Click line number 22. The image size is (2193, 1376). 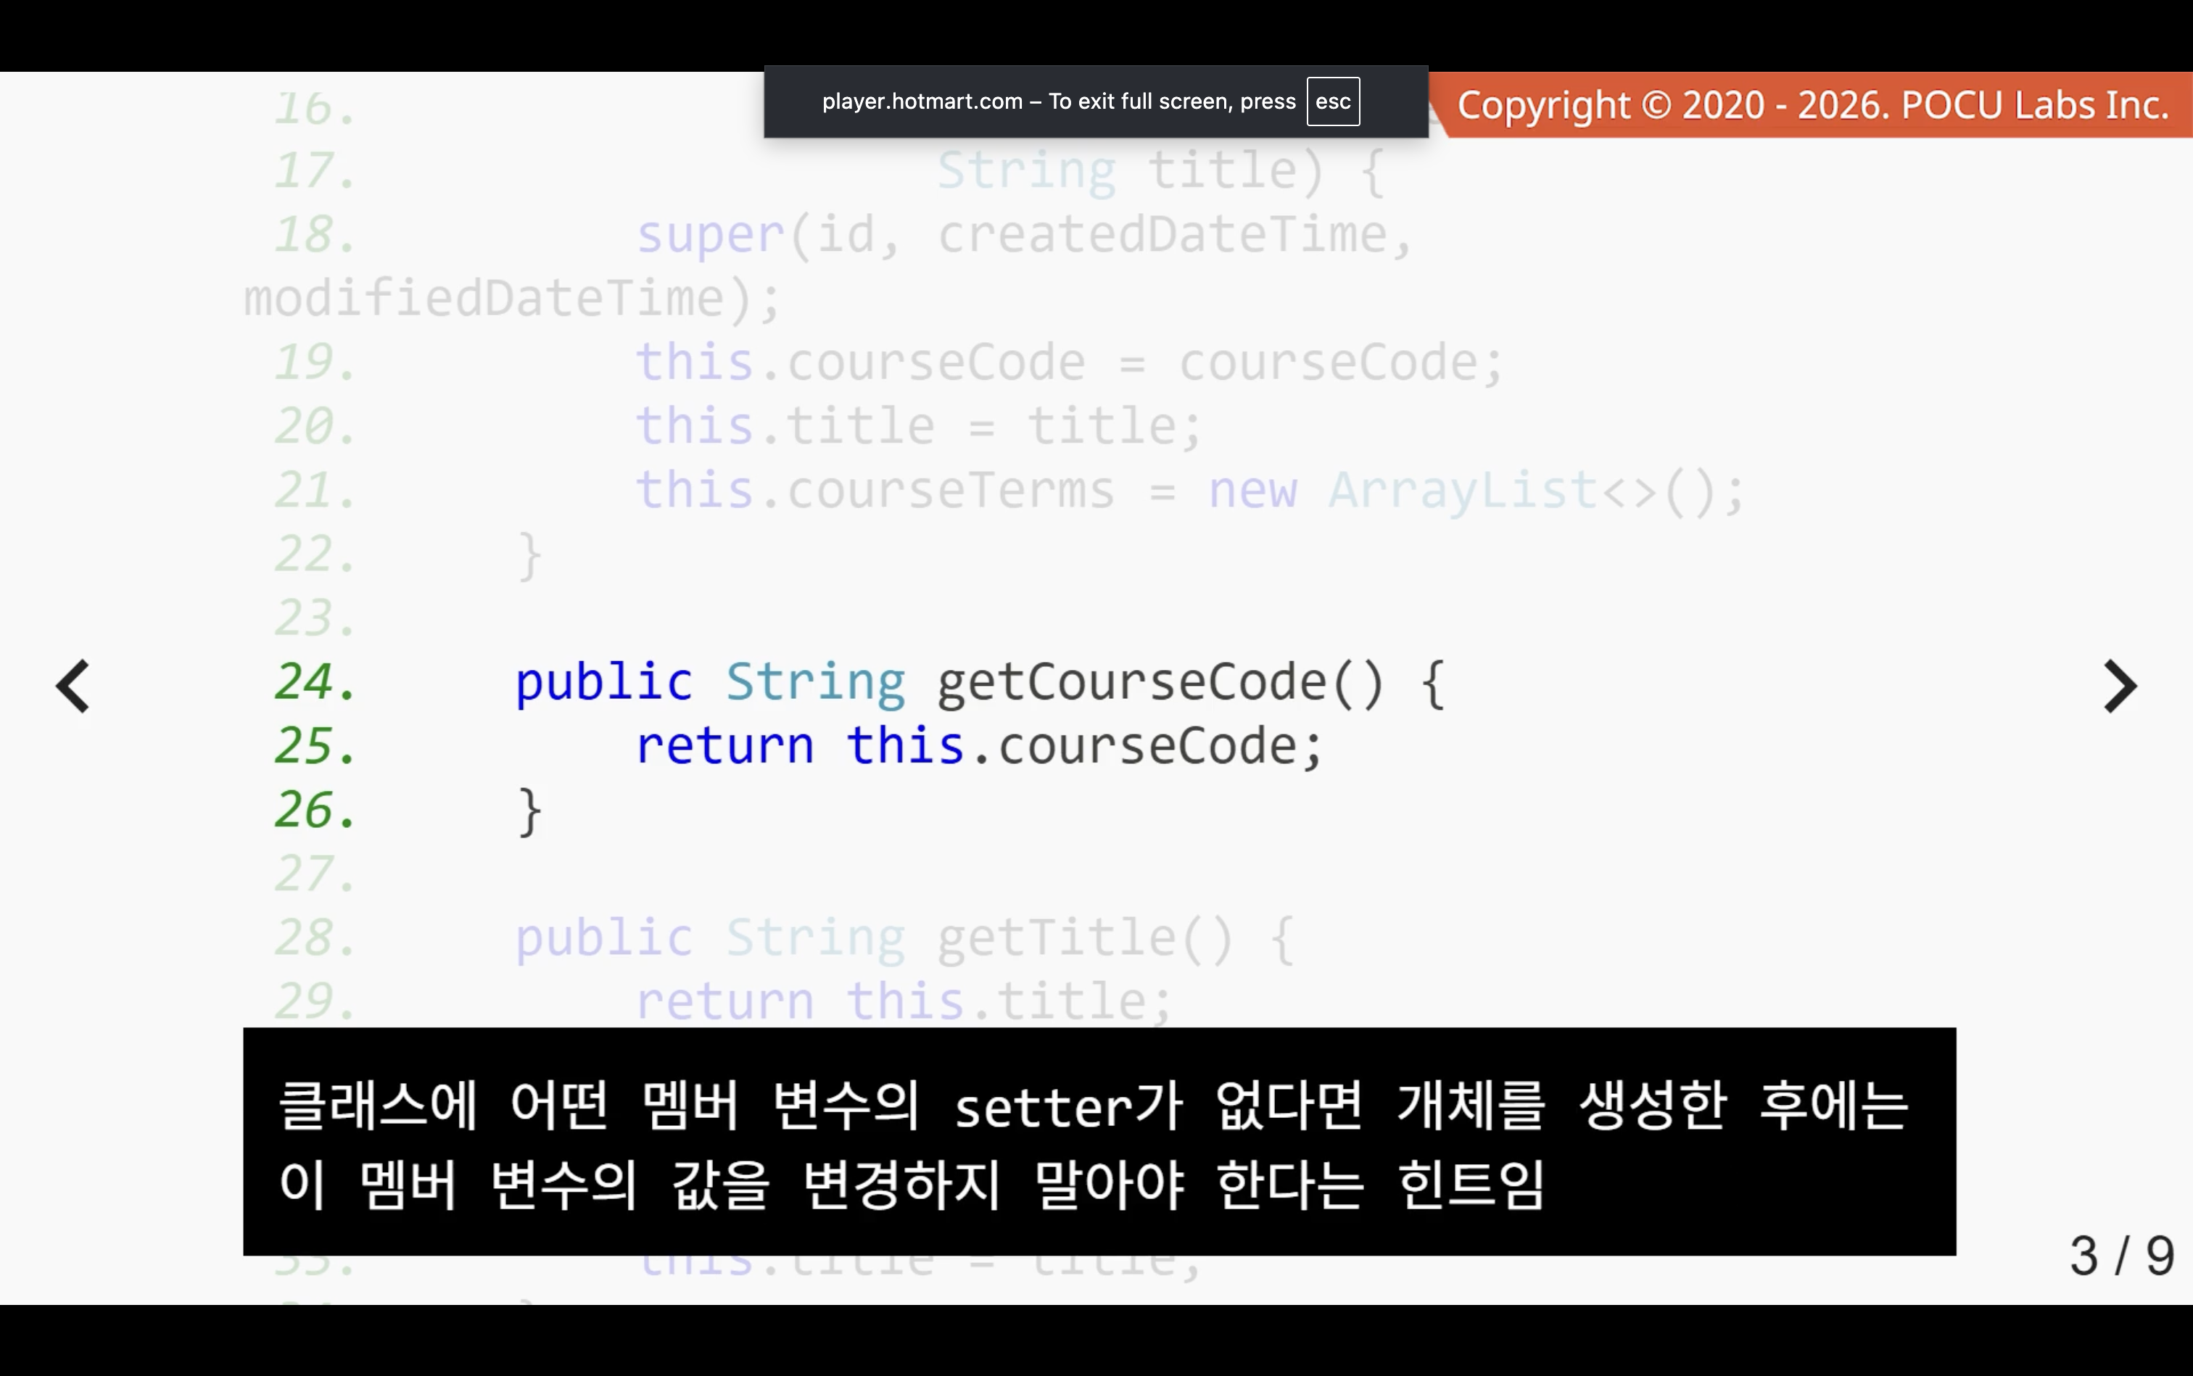(x=314, y=555)
